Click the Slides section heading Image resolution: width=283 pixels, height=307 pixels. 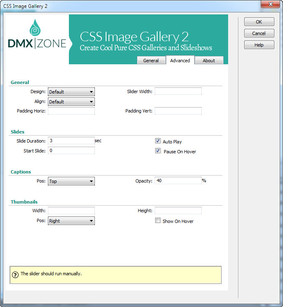coord(18,132)
